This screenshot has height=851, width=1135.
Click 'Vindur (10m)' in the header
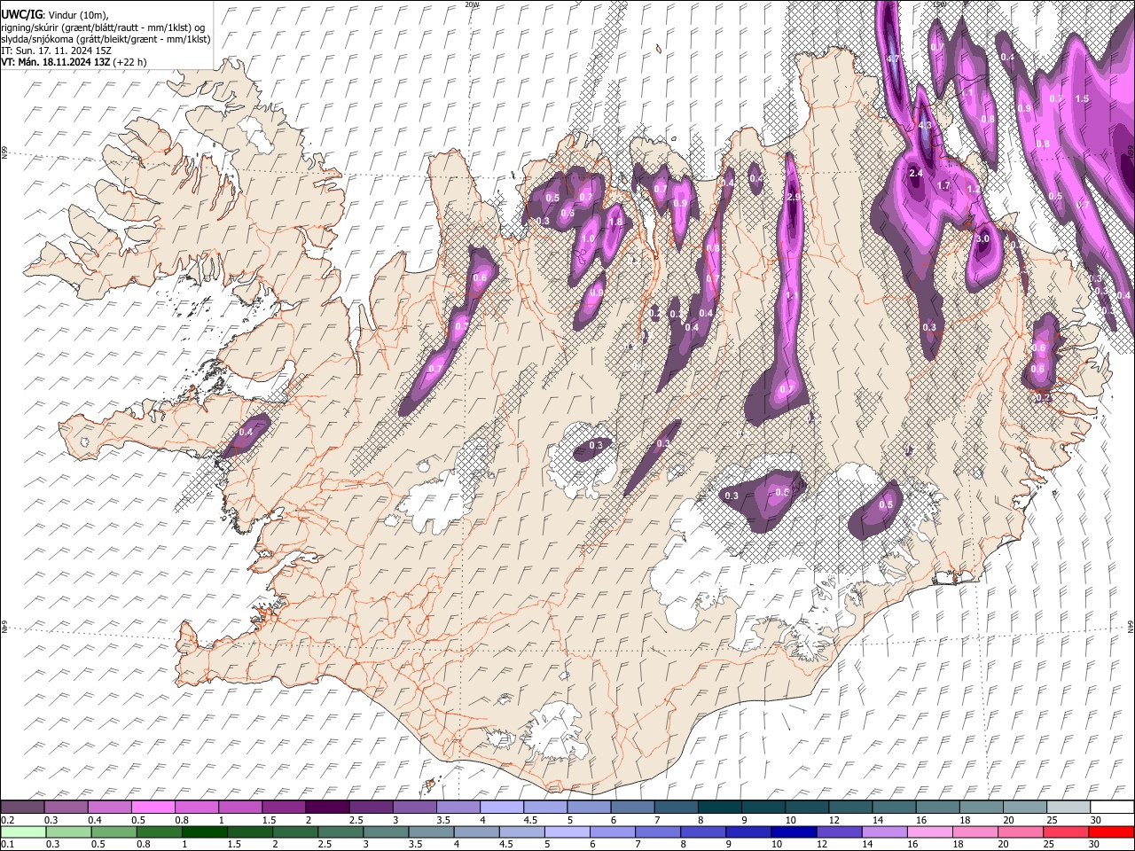point(76,16)
